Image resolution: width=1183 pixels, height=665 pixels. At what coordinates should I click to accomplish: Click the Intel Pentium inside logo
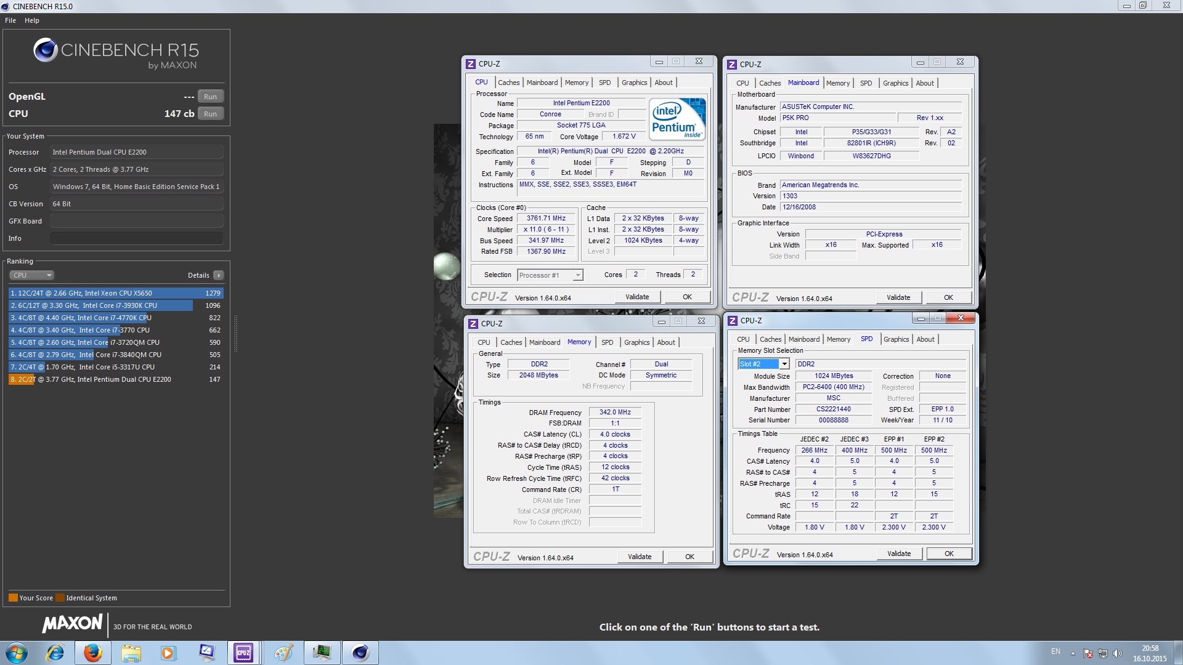tap(677, 119)
